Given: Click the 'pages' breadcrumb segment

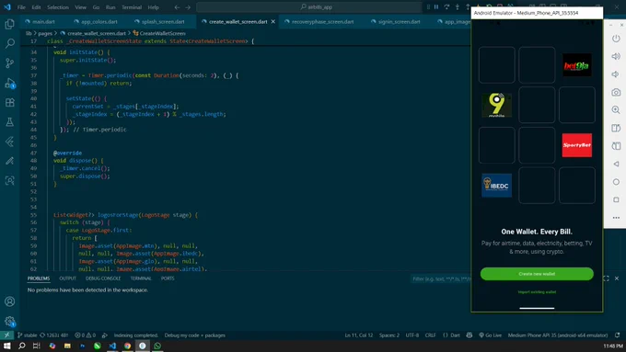Looking at the screenshot, I should 45,33.
